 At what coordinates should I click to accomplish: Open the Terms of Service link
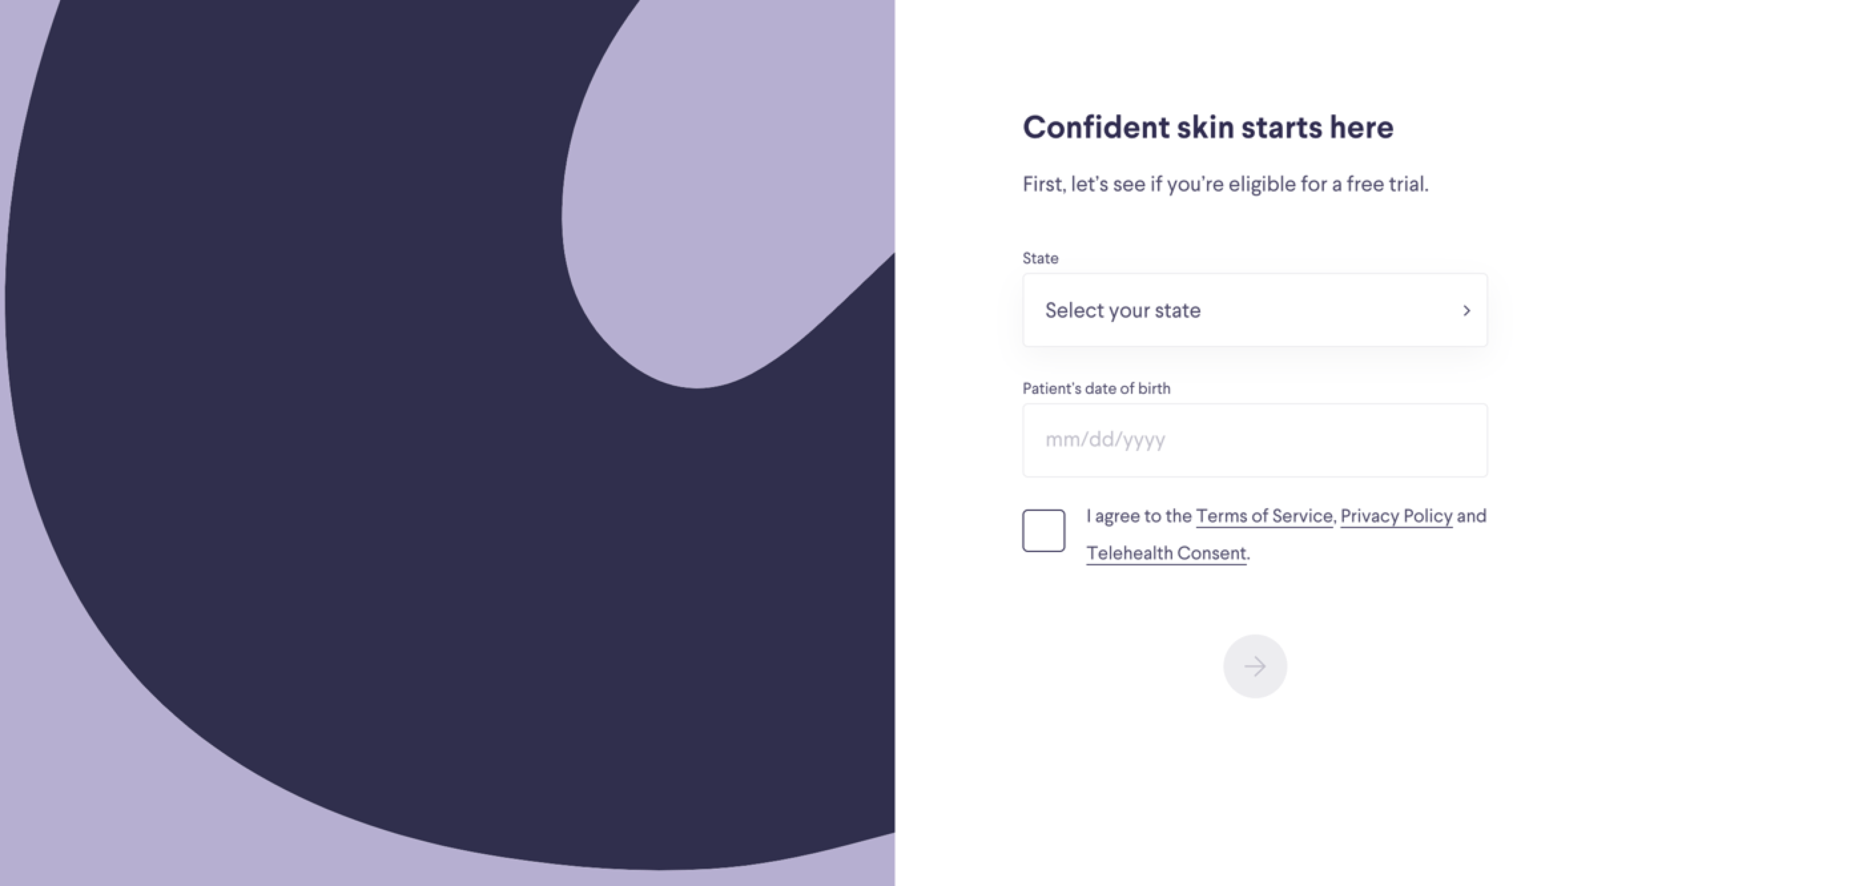coord(1264,516)
